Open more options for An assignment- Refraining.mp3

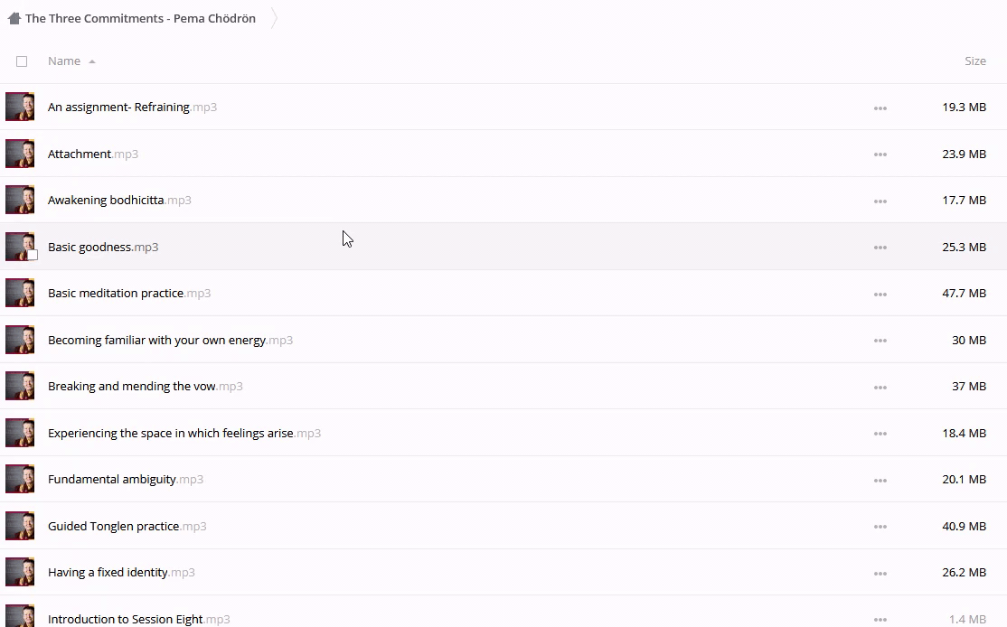[880, 108]
